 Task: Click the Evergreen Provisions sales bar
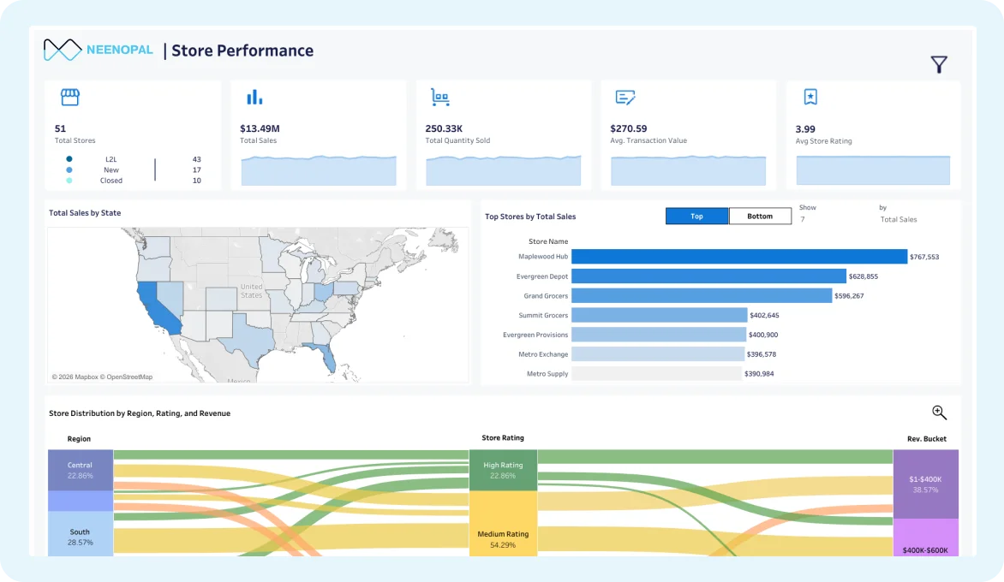(659, 335)
